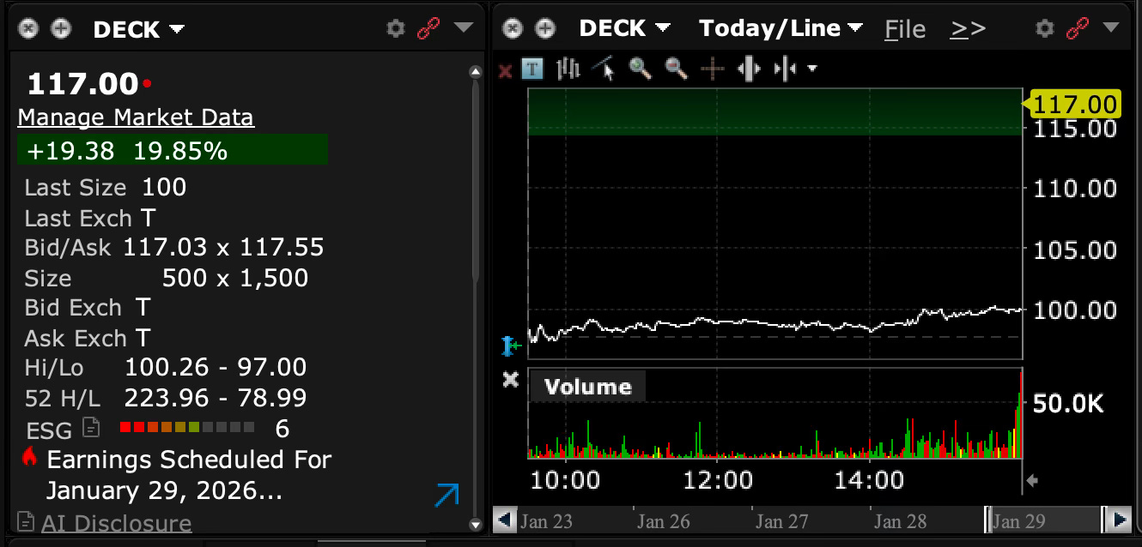Close the DECK quote panel

tap(29, 28)
